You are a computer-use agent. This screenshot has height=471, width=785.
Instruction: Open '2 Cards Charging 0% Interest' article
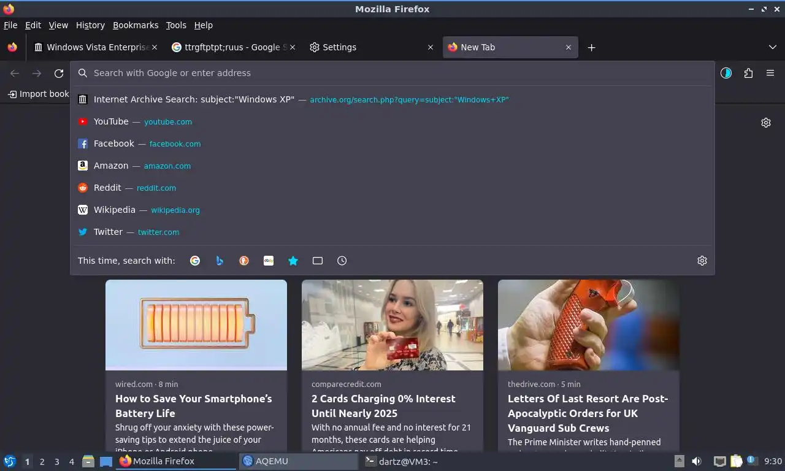point(383,406)
